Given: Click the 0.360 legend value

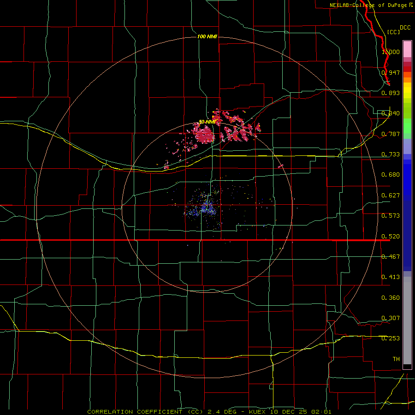Looking at the screenshot, I should click(x=391, y=298).
